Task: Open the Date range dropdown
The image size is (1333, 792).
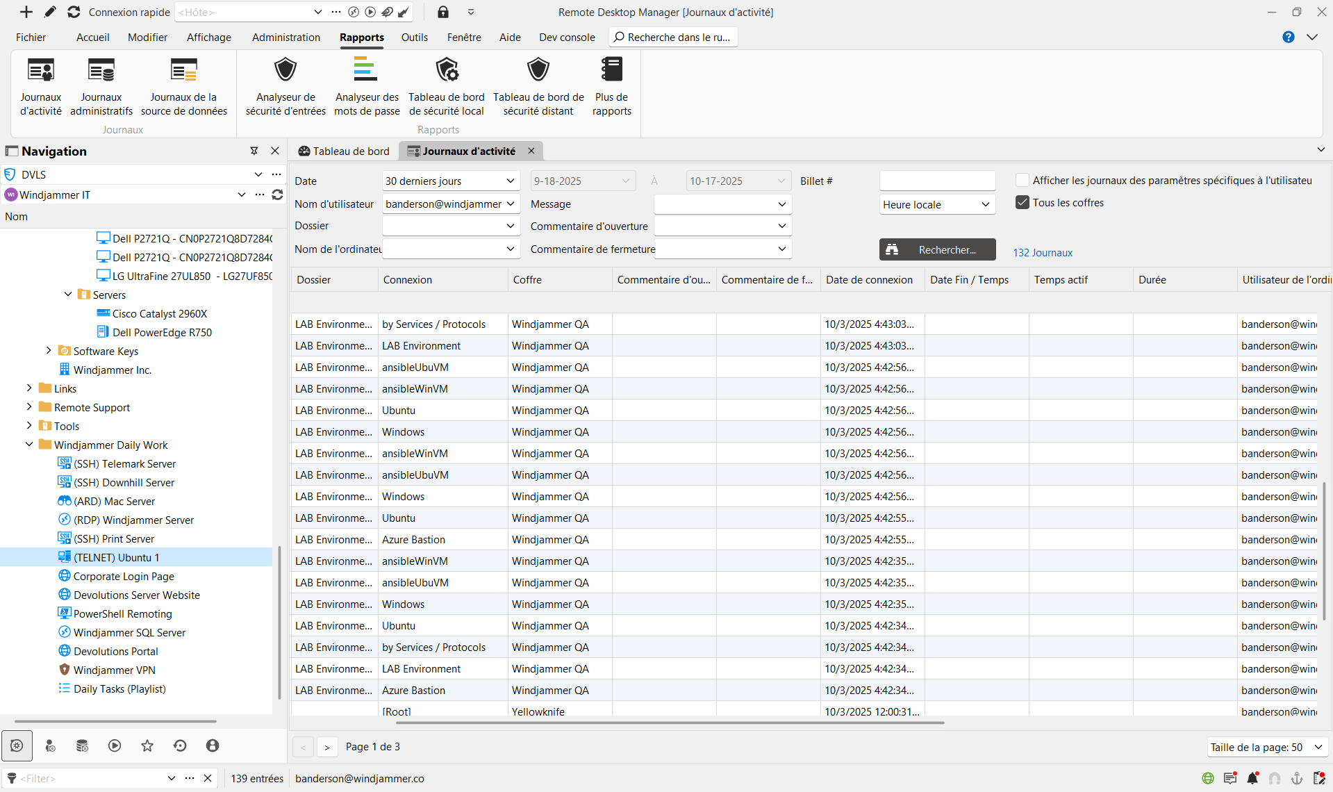Action: coord(450,181)
